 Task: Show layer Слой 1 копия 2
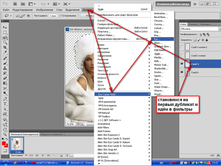point(182,47)
